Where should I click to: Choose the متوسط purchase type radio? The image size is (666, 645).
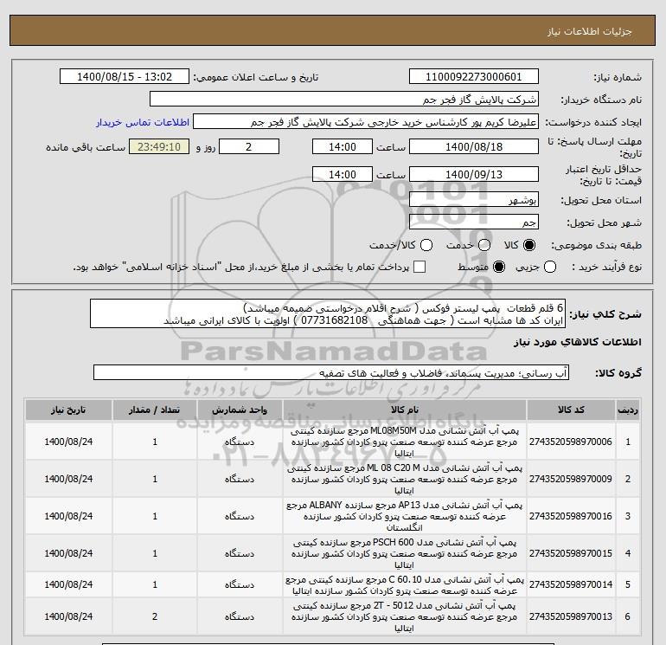tap(499, 267)
